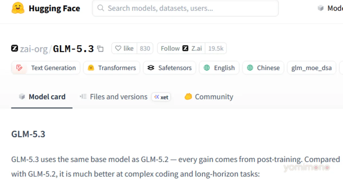Open the Hugging Face home link text

pos(54,8)
